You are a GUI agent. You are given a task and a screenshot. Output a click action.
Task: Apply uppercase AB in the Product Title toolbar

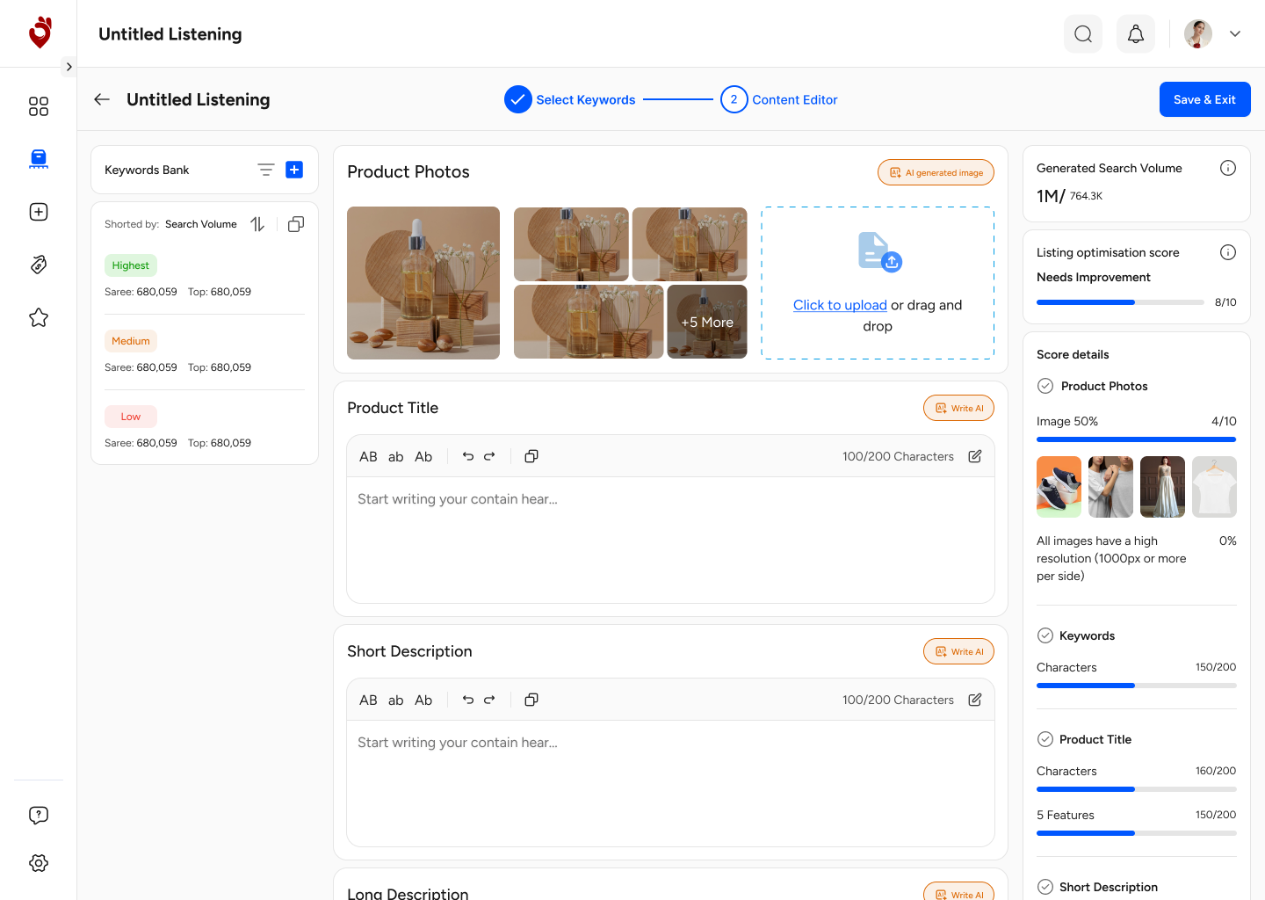tap(368, 457)
